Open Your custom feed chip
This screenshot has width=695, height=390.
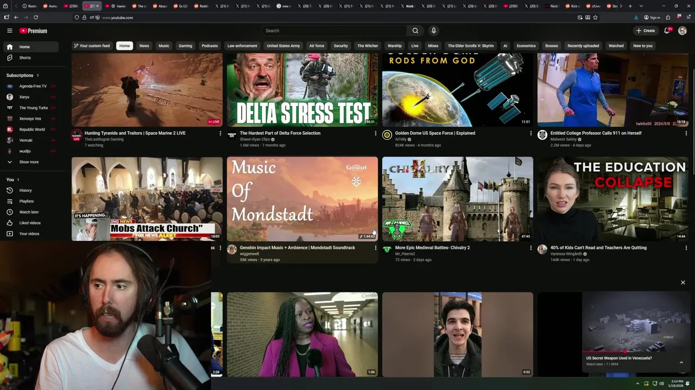92,46
